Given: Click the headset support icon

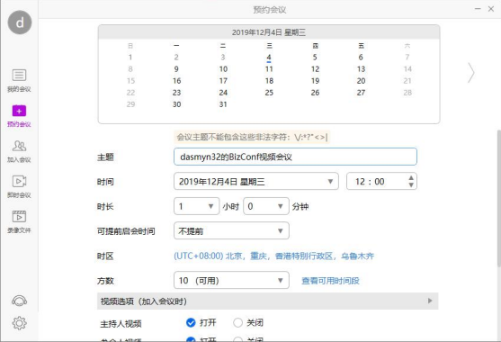Looking at the screenshot, I should pos(19,301).
